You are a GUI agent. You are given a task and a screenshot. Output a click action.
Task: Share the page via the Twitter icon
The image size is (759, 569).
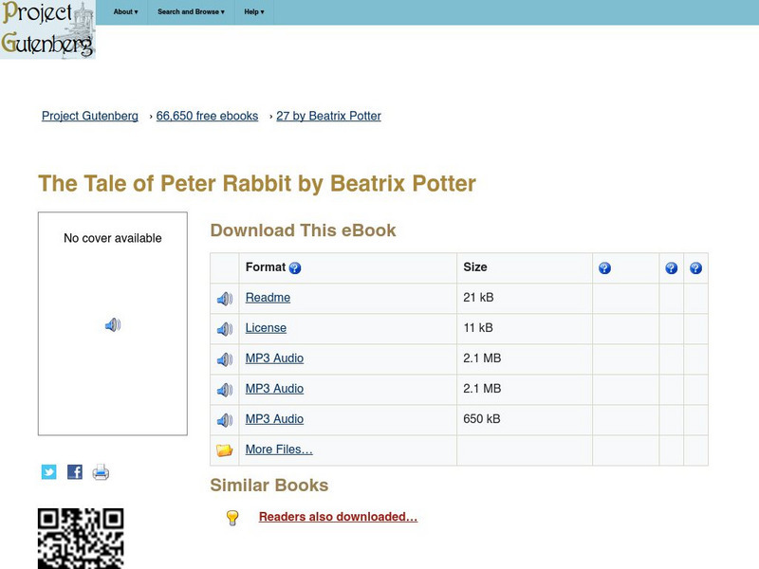pyautogui.click(x=48, y=471)
